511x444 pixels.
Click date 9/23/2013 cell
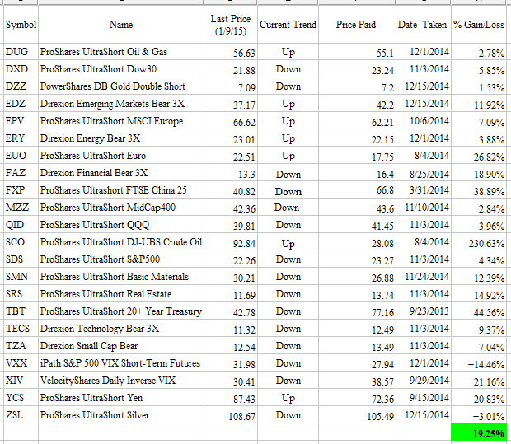(x=424, y=311)
